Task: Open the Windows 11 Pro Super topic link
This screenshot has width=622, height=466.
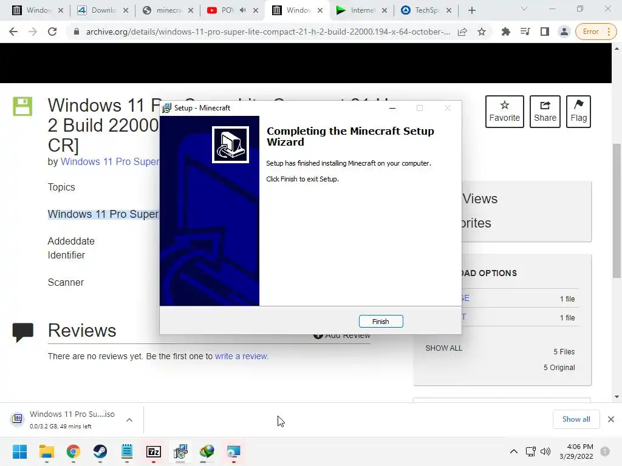Action: [x=103, y=214]
